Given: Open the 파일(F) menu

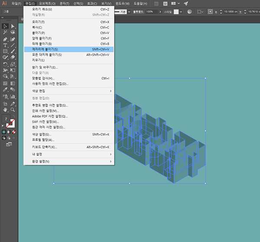Looking at the screenshot, I should [16, 3].
